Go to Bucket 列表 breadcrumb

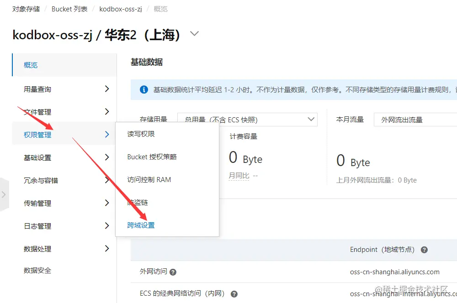(x=69, y=9)
